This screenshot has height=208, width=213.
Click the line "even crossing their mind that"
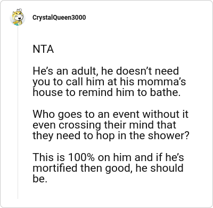click(104, 125)
